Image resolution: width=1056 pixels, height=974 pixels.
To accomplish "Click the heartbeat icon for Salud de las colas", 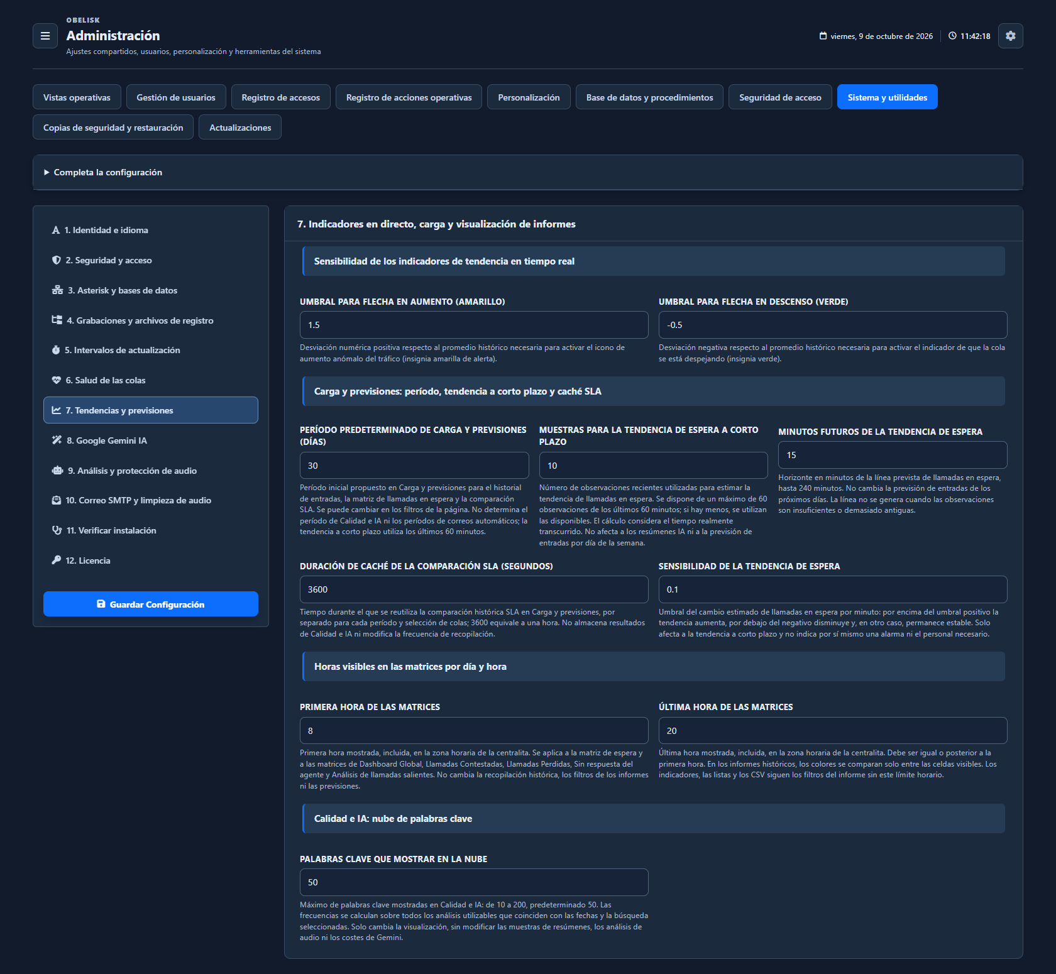I will [57, 380].
